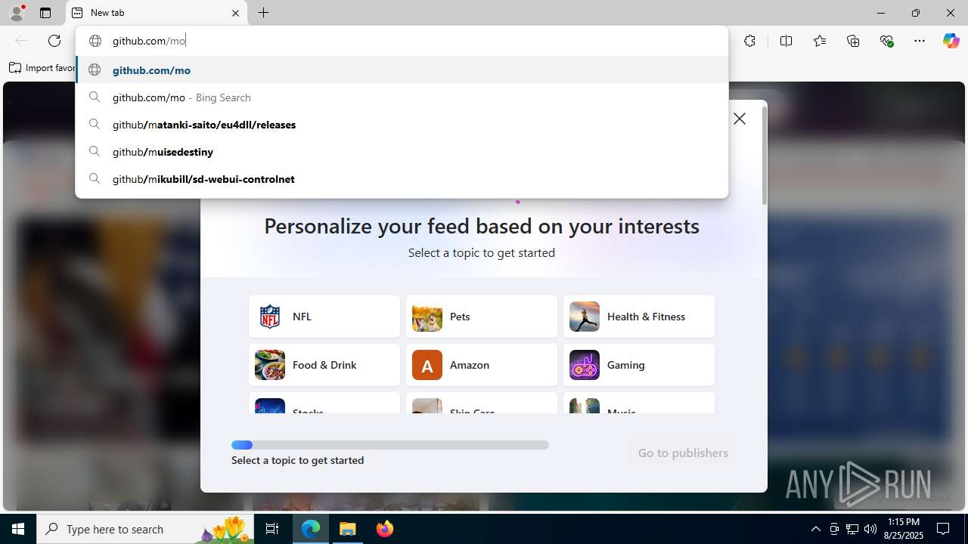Choose github/muisedestiny suggestion
Image resolution: width=968 pixels, height=544 pixels.
pyautogui.click(x=402, y=152)
